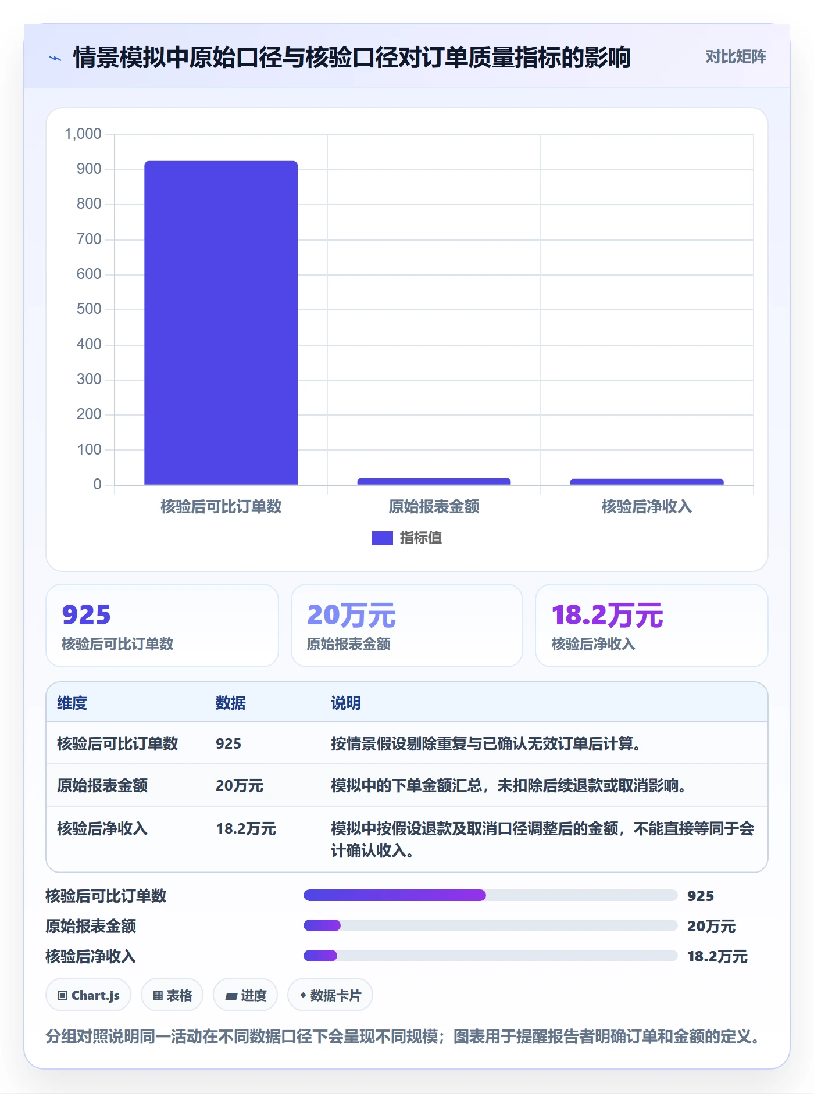
Task: Click the main title 情景模拟中原始口径
Action: pos(352,58)
